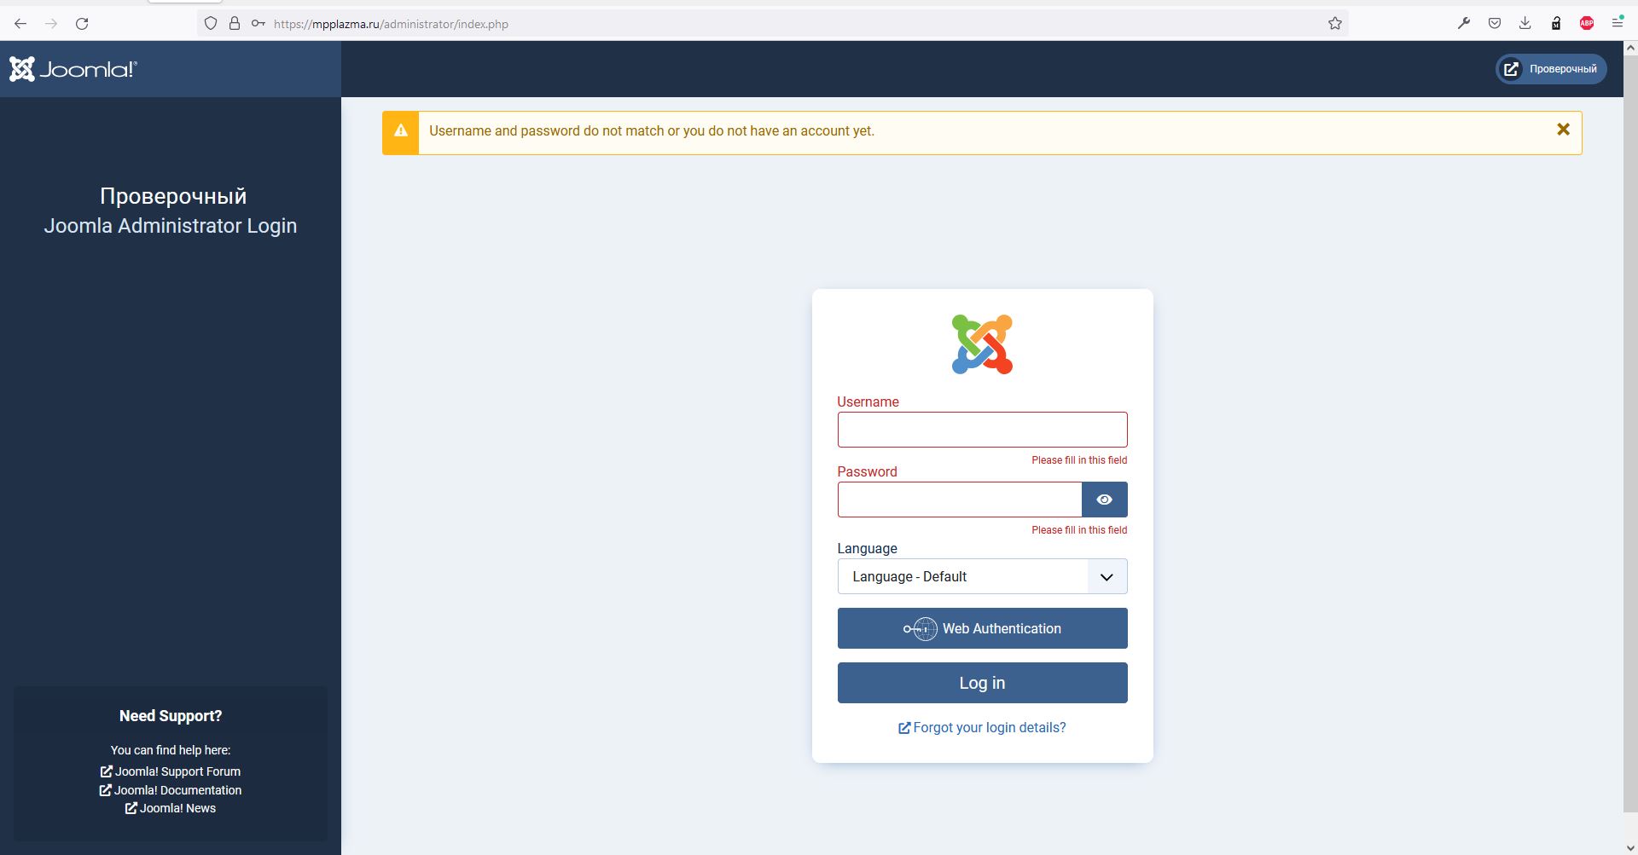This screenshot has width=1638, height=855.
Task: Click the Log in button
Action: click(982, 683)
